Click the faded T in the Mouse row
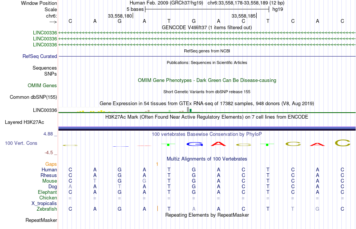Image resolution: width=356 pixels, height=229 pixels. [95, 181]
